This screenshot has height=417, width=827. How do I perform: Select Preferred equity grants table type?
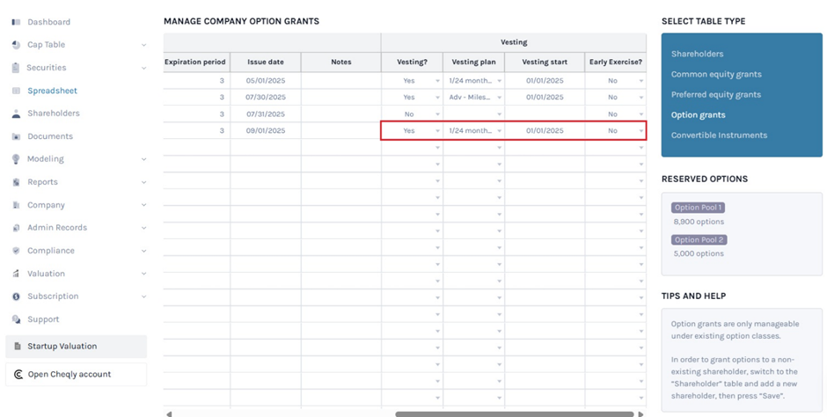[715, 94]
